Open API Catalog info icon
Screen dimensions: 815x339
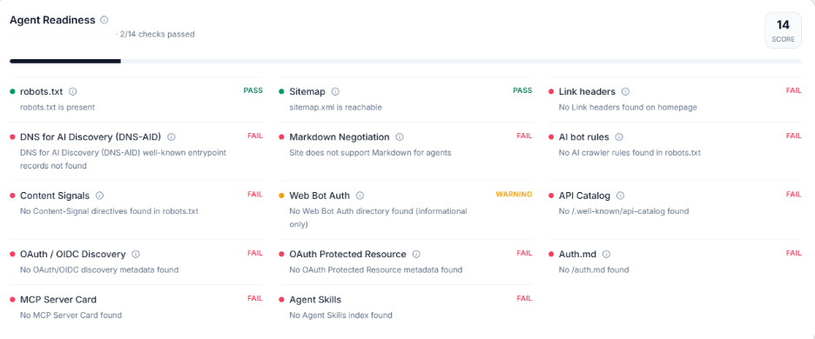click(x=620, y=196)
